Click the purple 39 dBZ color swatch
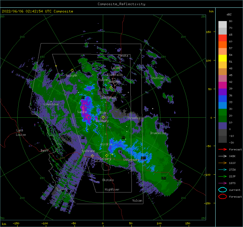This screenshot has width=243, height=227. coord(222,92)
